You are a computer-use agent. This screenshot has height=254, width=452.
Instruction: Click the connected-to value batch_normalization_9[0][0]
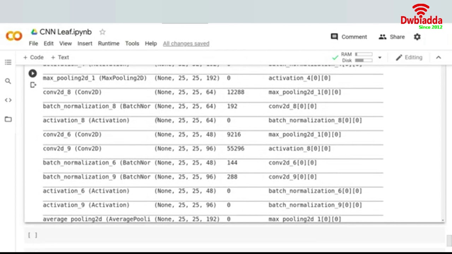point(315,205)
